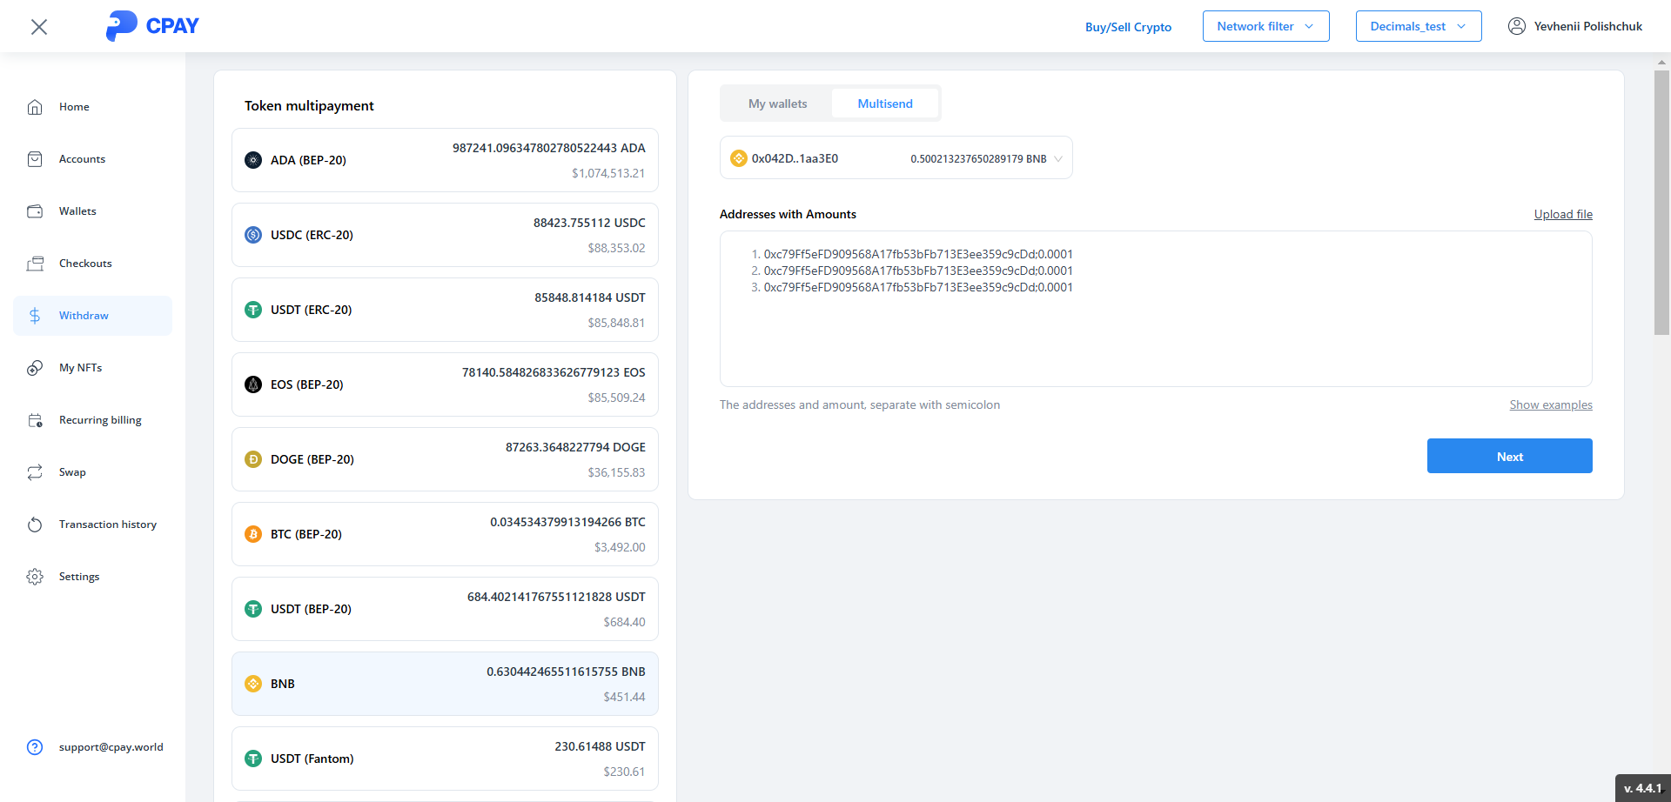Click the Upload file link
This screenshot has width=1671, height=802.
1562,214
